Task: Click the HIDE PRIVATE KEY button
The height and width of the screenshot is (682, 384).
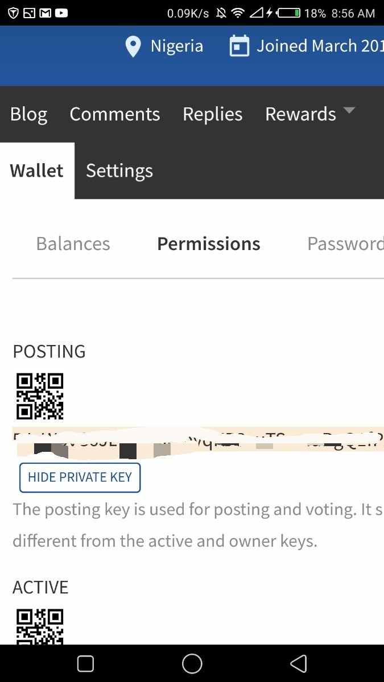Action: coord(80,477)
